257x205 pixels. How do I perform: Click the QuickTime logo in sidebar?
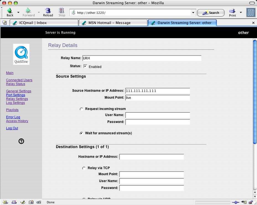21,54
